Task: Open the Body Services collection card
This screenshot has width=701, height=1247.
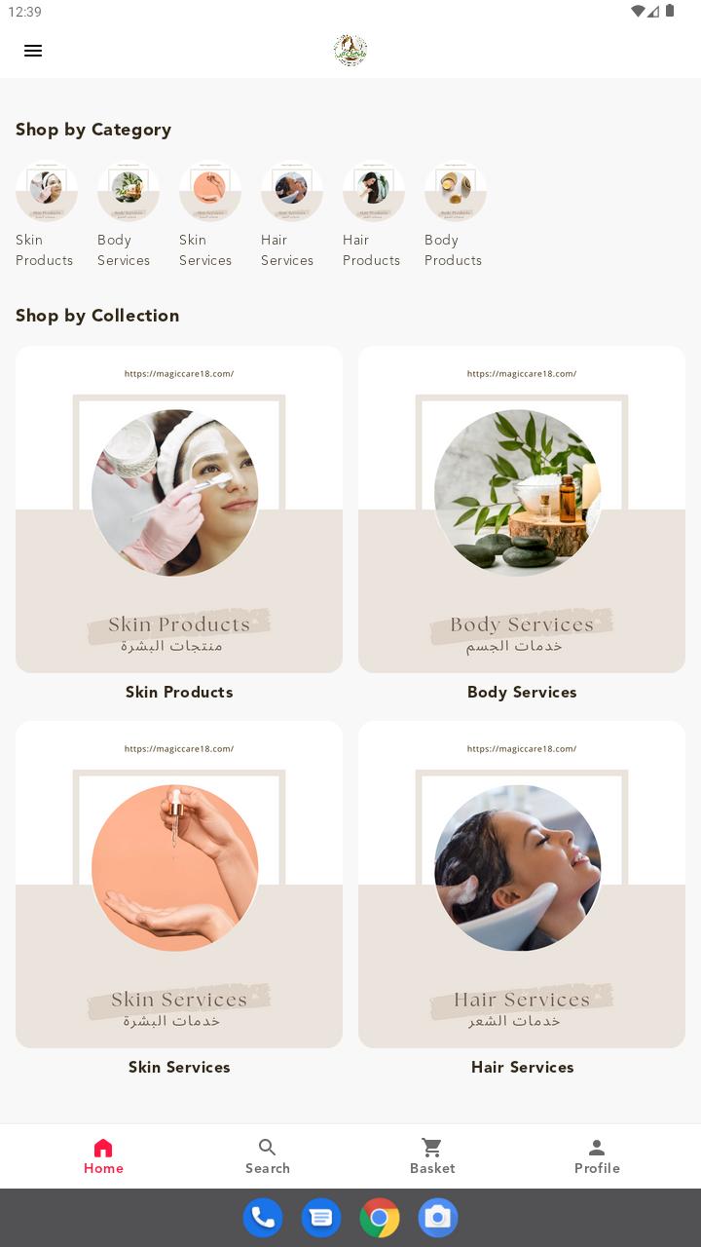Action: (522, 510)
